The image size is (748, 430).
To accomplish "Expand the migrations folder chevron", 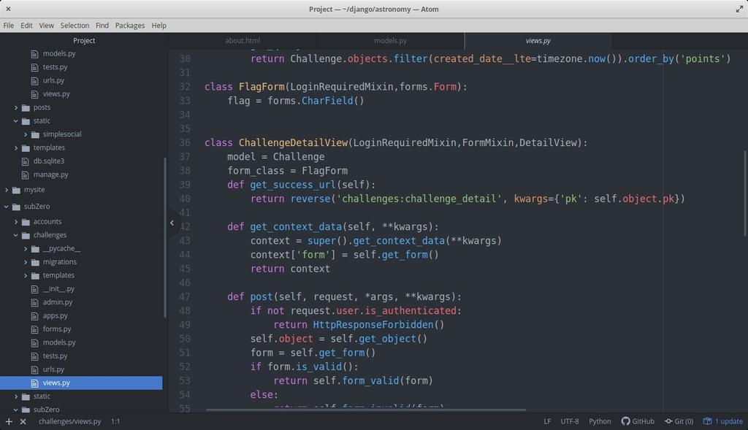I will coord(26,262).
